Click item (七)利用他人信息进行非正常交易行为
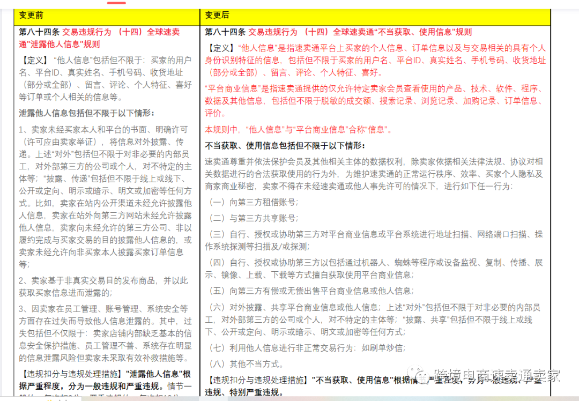This screenshot has width=579, height=401. point(306,348)
